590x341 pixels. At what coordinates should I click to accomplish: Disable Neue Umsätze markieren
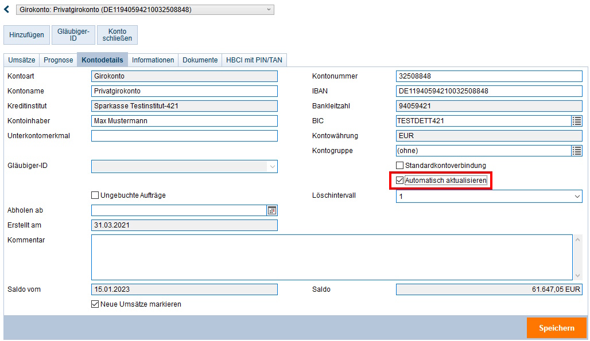coord(95,304)
